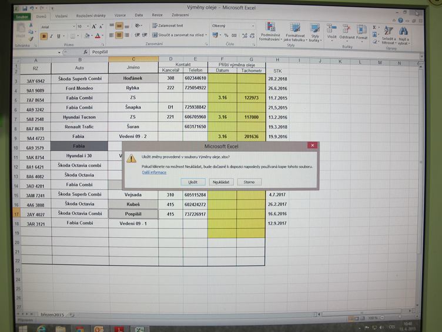This screenshot has width=442, height=332.
Task: Cancel the dialog with the Storno button
Action: (x=249, y=182)
